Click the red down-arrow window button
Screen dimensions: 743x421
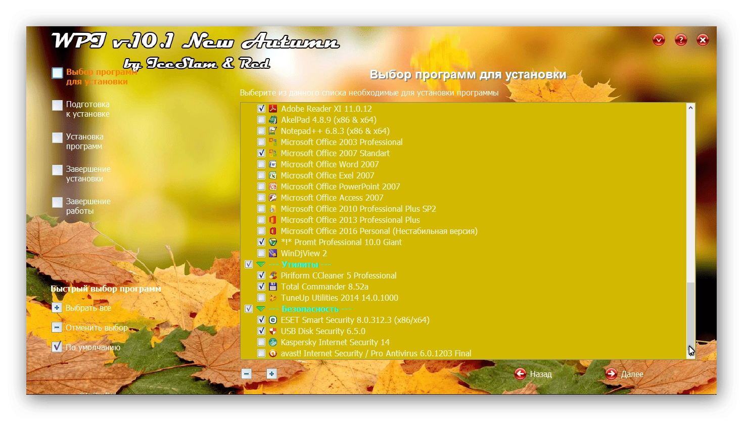(x=659, y=40)
